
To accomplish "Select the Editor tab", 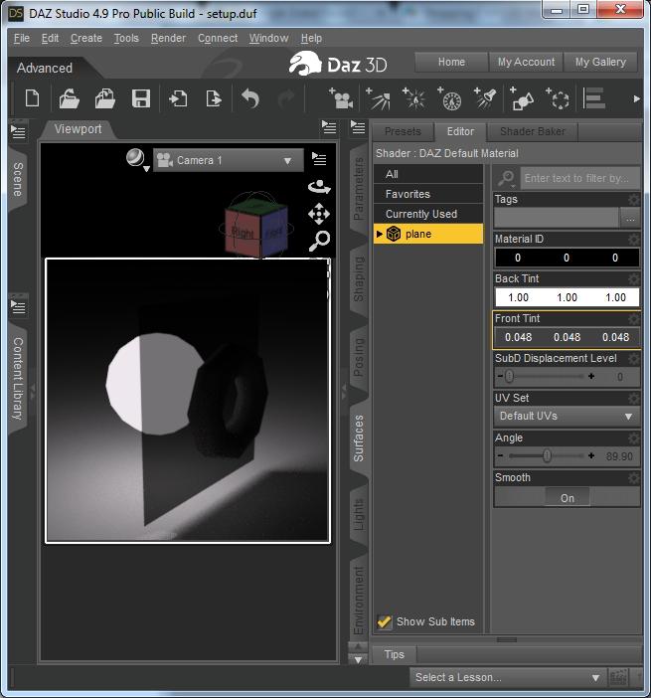I will click(x=460, y=131).
